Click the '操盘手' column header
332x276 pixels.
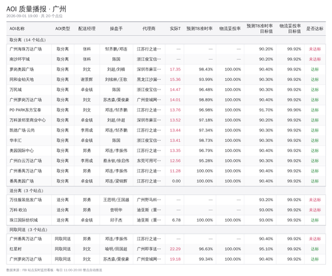[116, 29]
